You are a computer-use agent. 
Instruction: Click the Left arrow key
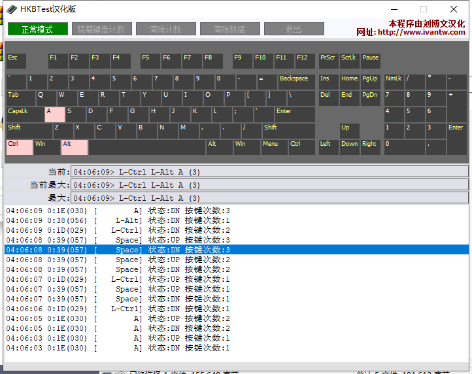(329, 147)
